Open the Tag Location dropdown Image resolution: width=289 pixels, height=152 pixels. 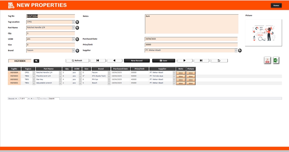click(x=73, y=22)
